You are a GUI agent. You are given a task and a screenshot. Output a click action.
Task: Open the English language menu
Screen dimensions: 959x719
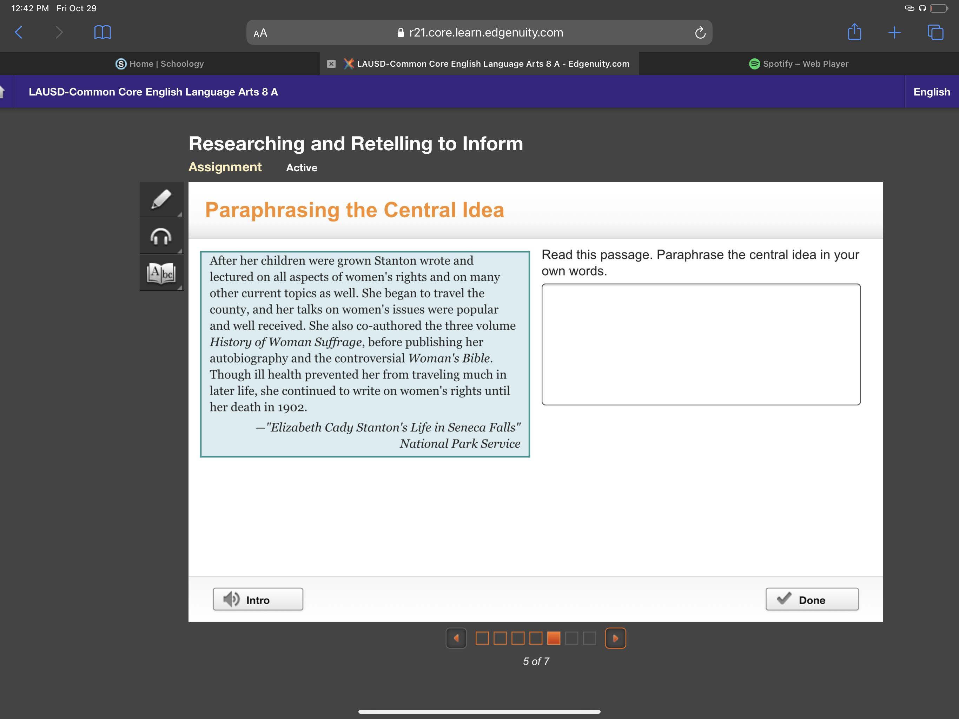[x=931, y=92]
